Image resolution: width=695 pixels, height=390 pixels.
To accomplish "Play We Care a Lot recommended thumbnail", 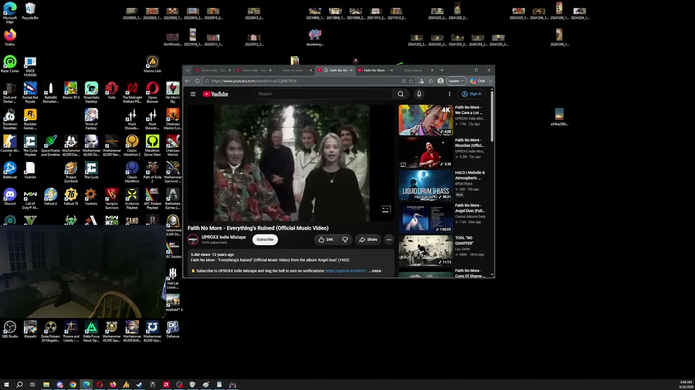I will coord(426,120).
